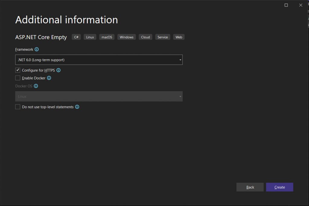Viewport: 309px width, 206px height.
Task: Click info icon for top-level statements option
Action: click(x=77, y=107)
